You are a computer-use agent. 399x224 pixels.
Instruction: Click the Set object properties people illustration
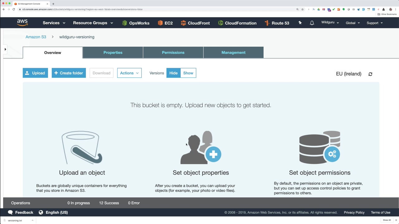tap(201, 147)
